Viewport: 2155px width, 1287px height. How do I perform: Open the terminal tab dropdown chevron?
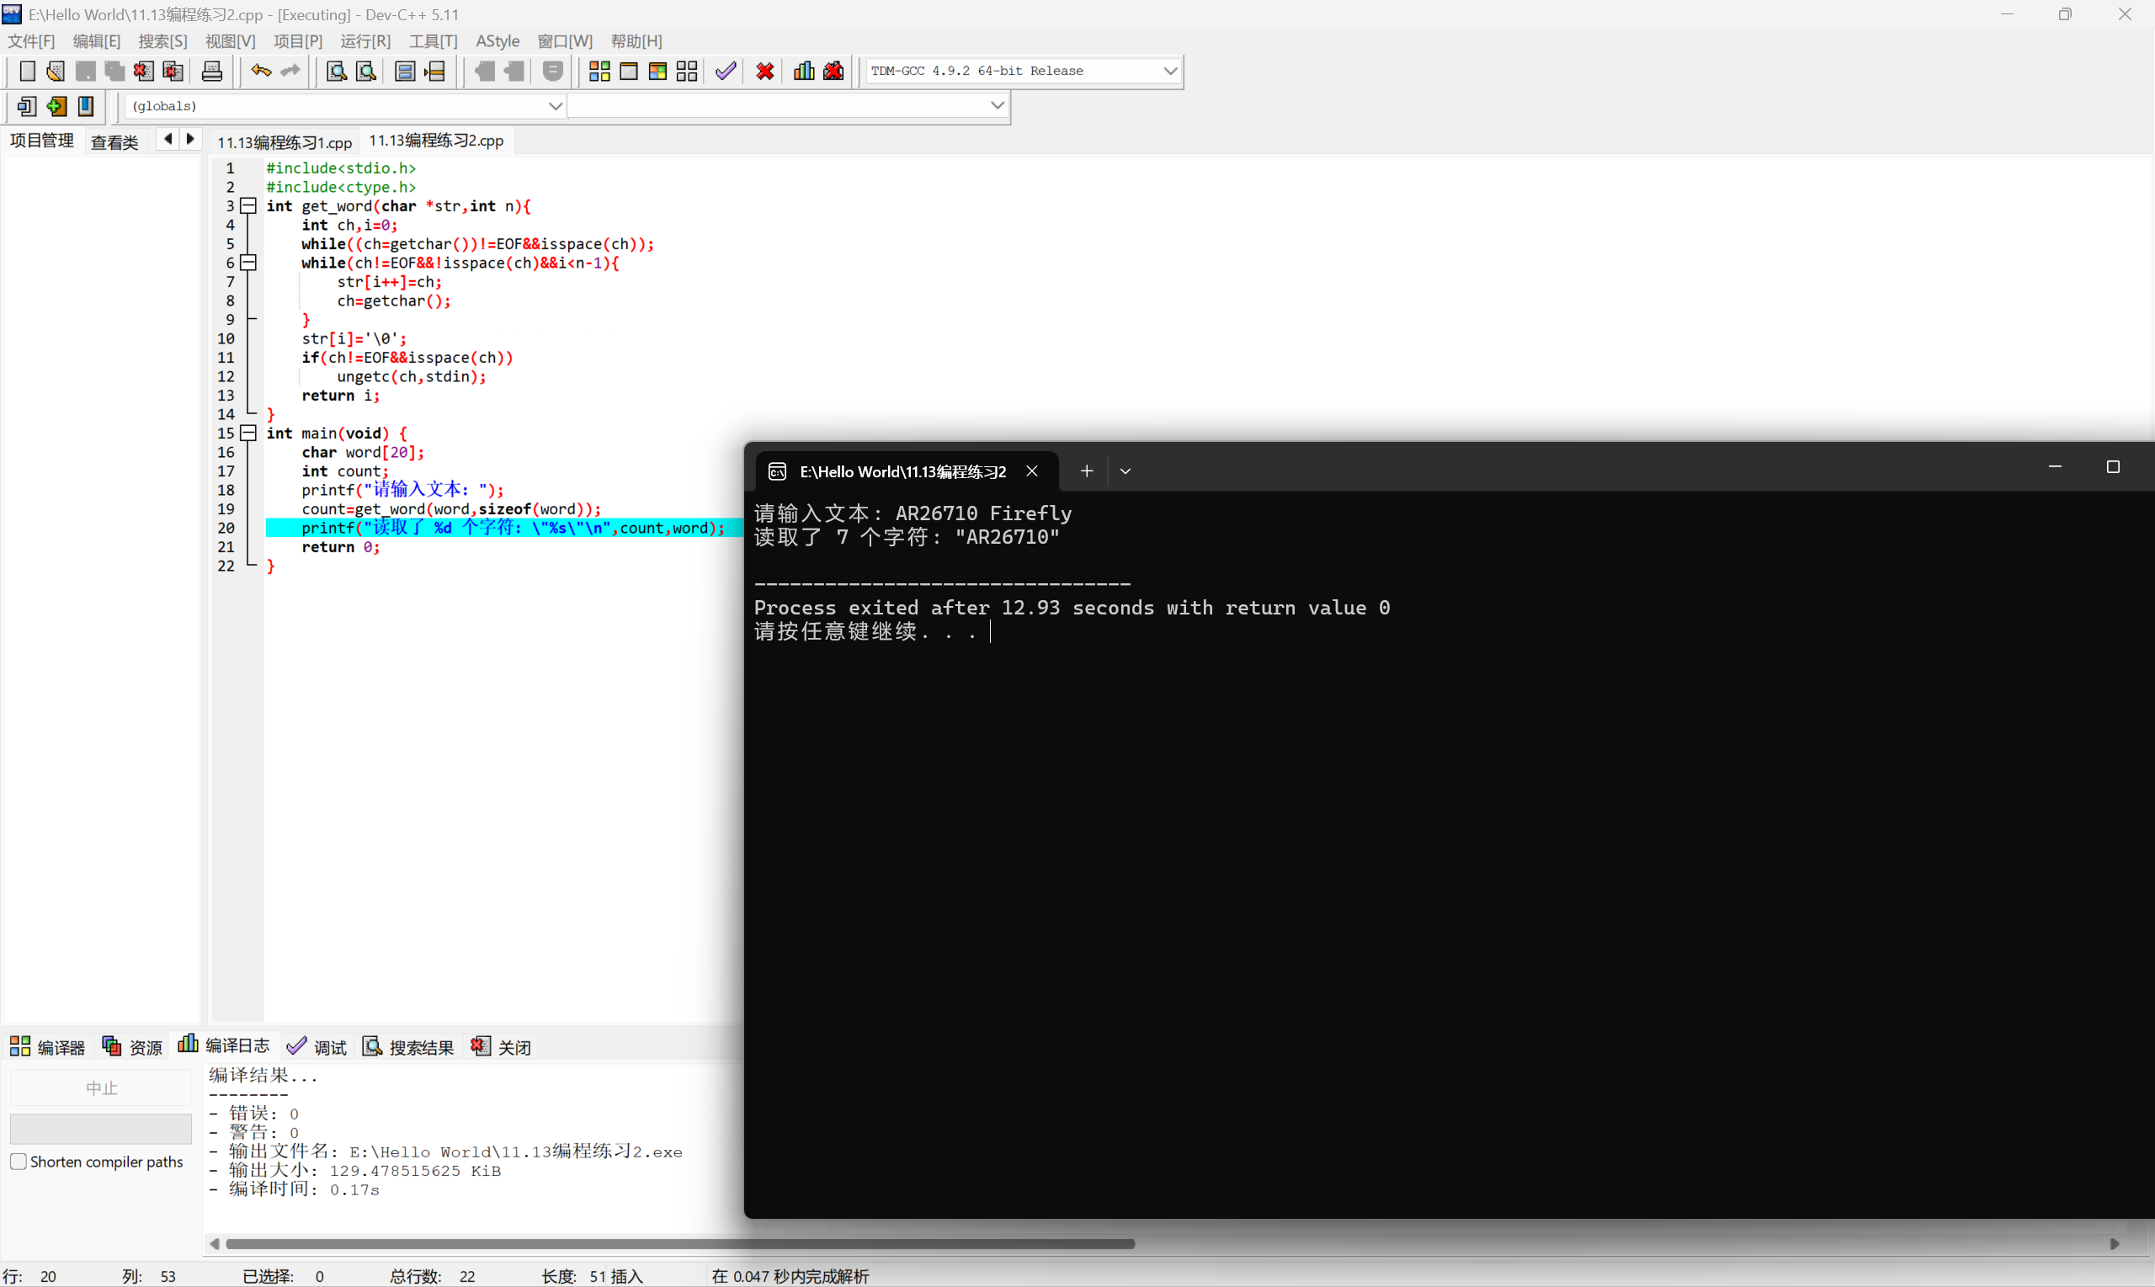click(1125, 471)
